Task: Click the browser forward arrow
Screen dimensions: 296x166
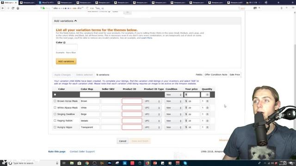Action: (8, 8)
